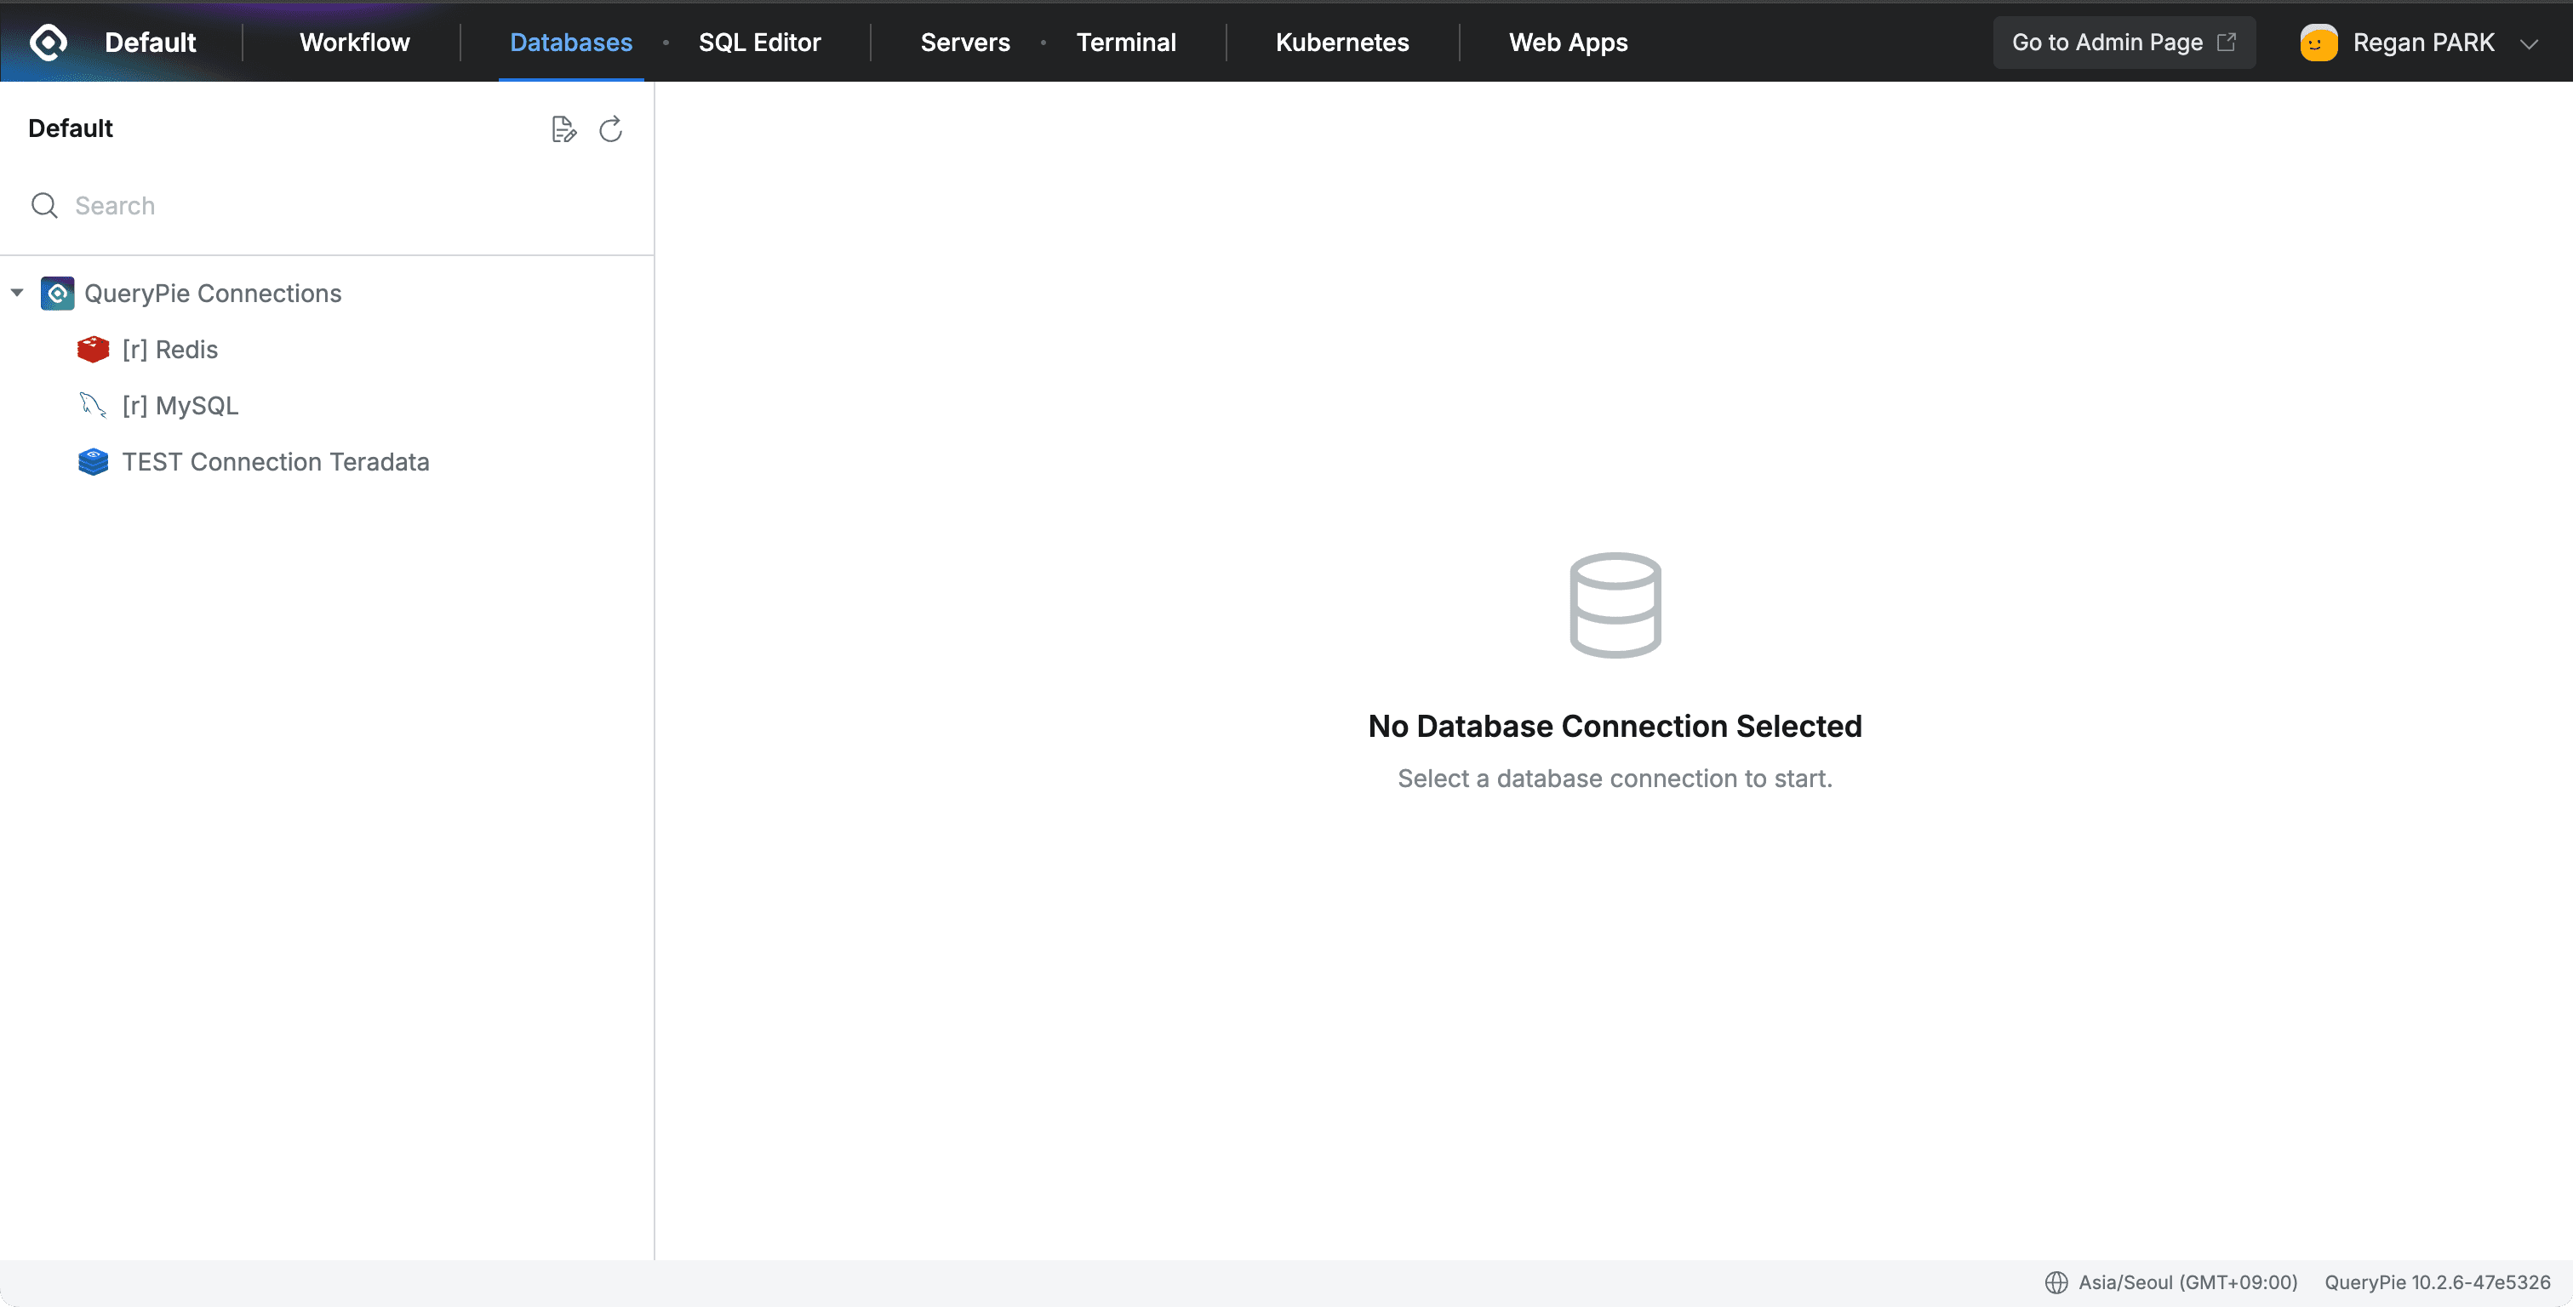Image resolution: width=2573 pixels, height=1307 pixels.
Task: Switch to the Terminal tab
Action: tap(1127, 42)
